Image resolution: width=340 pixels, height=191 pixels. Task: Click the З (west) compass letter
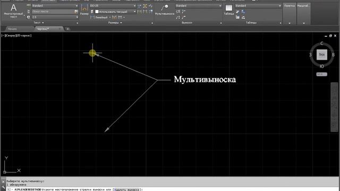click(x=310, y=55)
